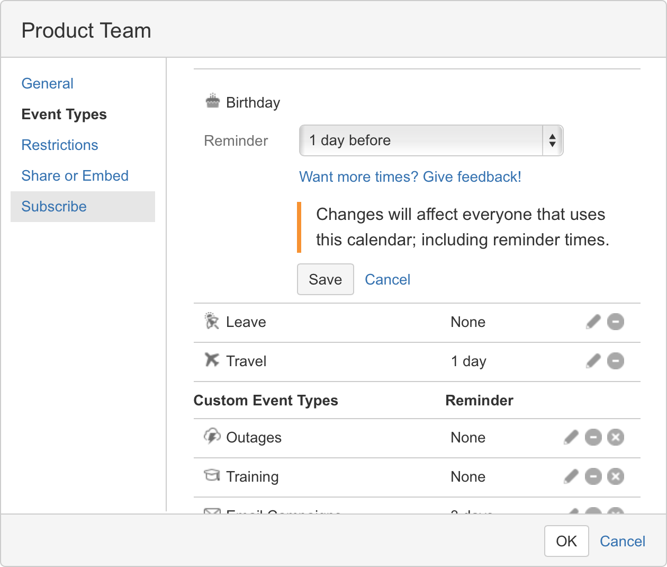The image size is (667, 567).
Task: Switch to the Restrictions section
Action: [60, 145]
